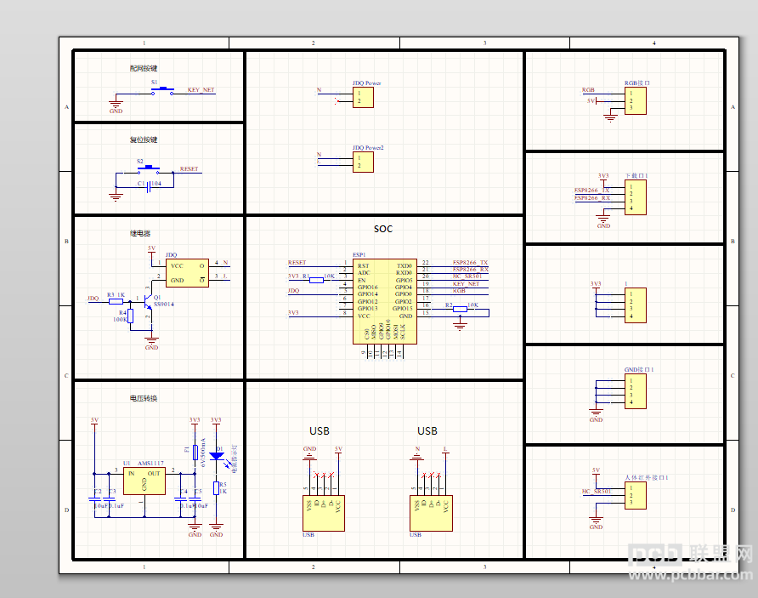Select the right USB connector with N/L
The height and width of the screenshot is (598, 758).
431,513
